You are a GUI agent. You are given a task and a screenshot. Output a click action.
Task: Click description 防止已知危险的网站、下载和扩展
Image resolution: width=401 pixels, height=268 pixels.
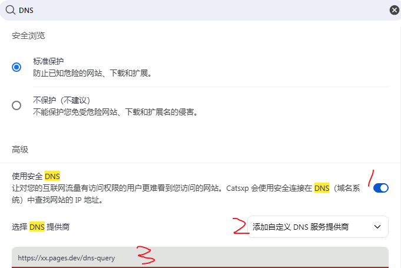[x=92, y=74]
